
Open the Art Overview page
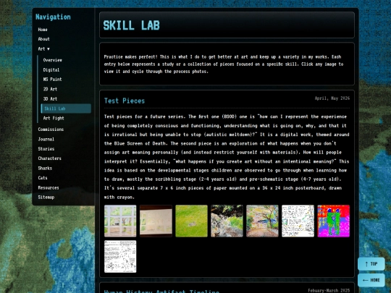(x=52, y=60)
